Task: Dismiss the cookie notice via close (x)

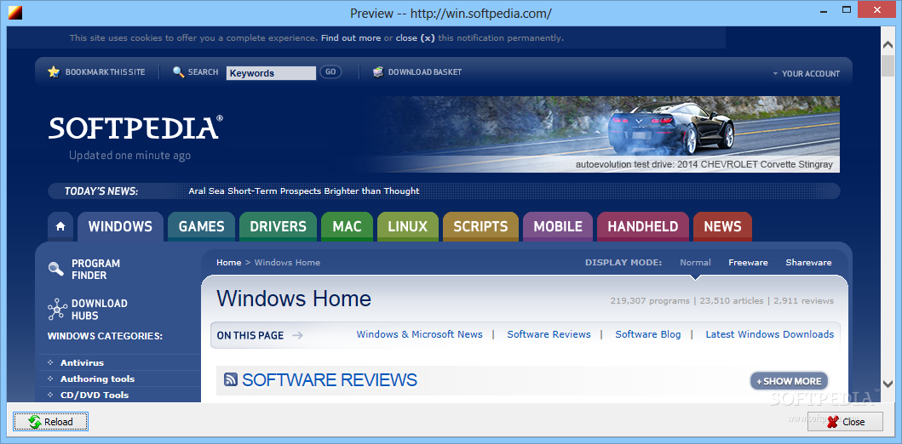Action: point(416,38)
